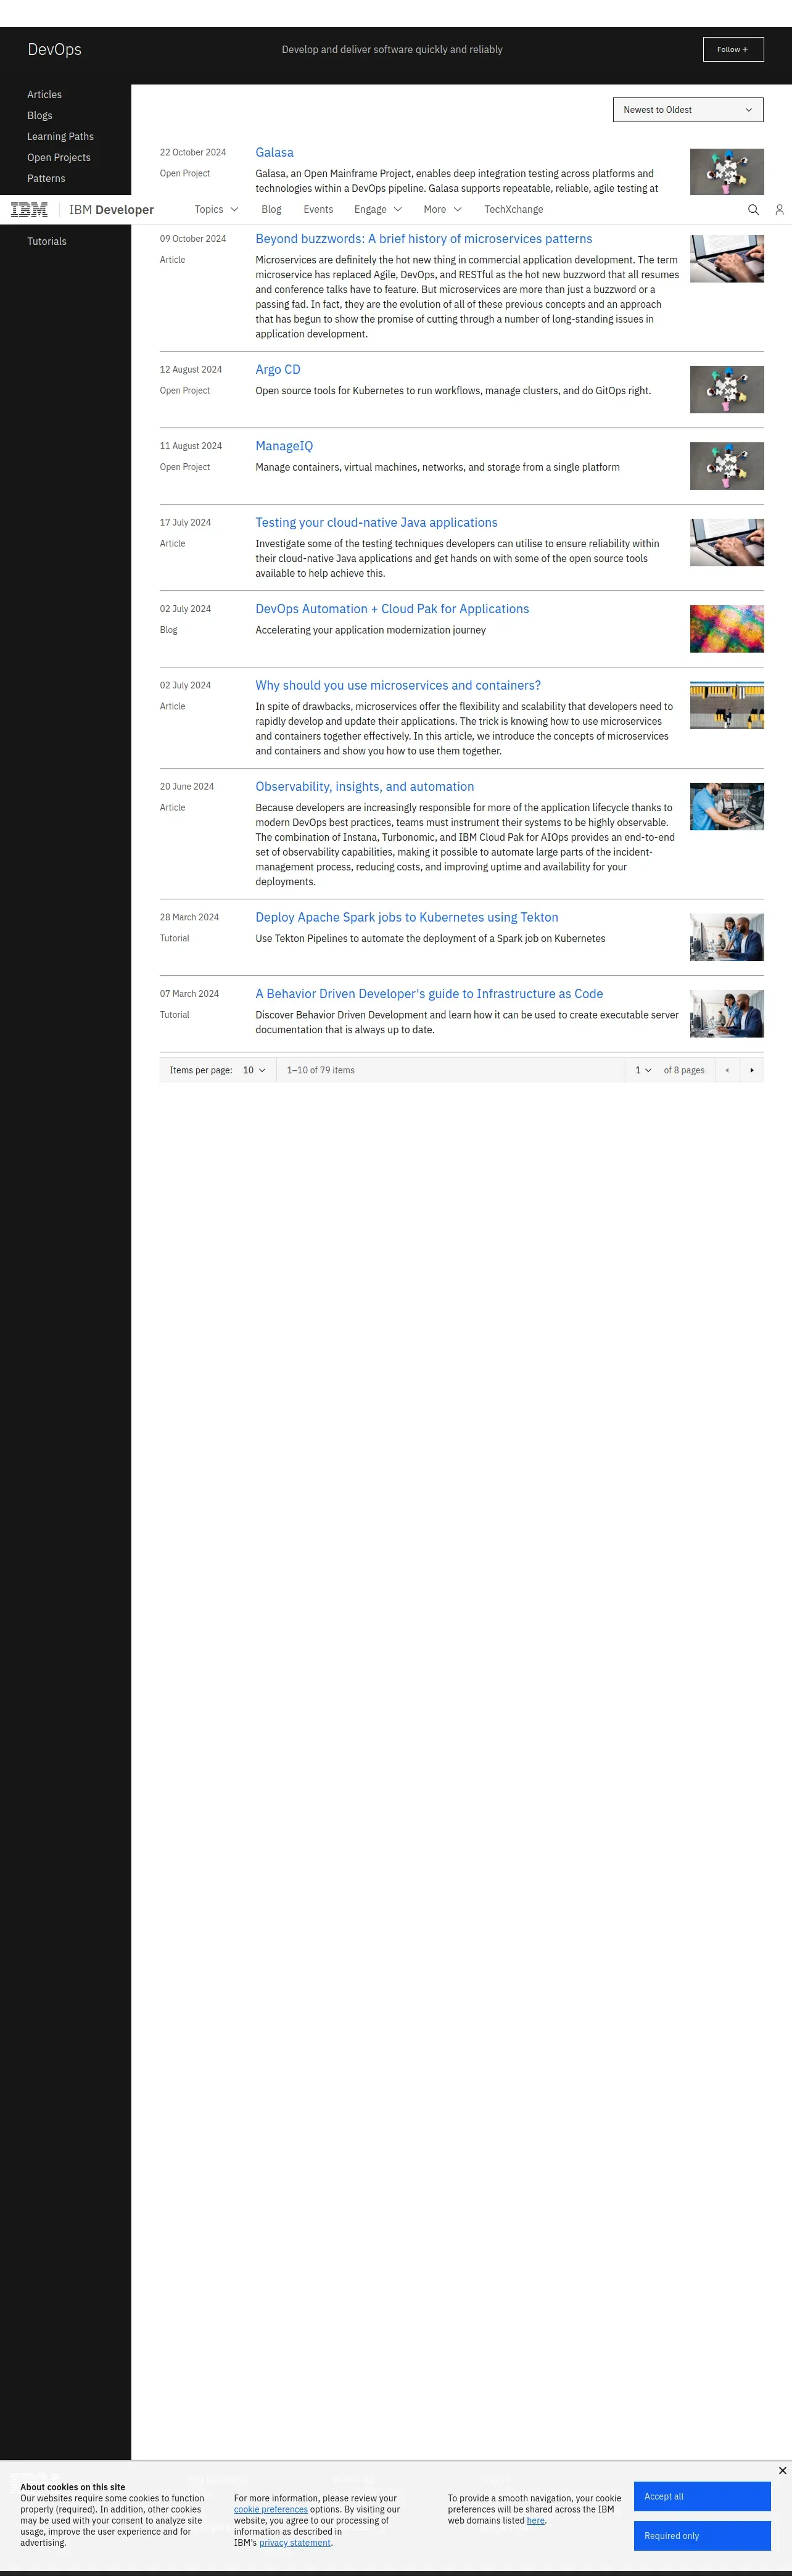Click the 'here' domains link

coord(536,2520)
